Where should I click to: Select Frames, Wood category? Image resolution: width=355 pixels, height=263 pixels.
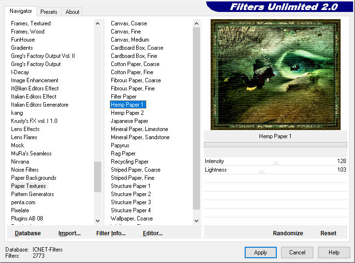(28, 32)
